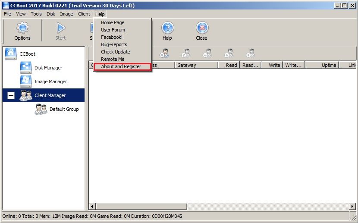The width and height of the screenshot is (358, 223).
Task: Close the open Help menu
Action: click(100, 14)
